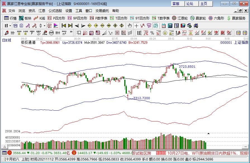This screenshot has width=250, height=163.
Task: Expand the candlestick style dropdown arrow
Action: (x=44, y=26)
